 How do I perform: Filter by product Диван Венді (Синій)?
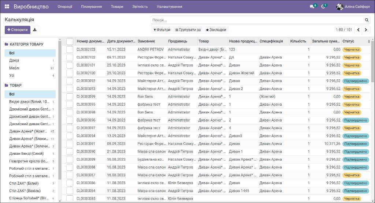click(x=30, y=154)
